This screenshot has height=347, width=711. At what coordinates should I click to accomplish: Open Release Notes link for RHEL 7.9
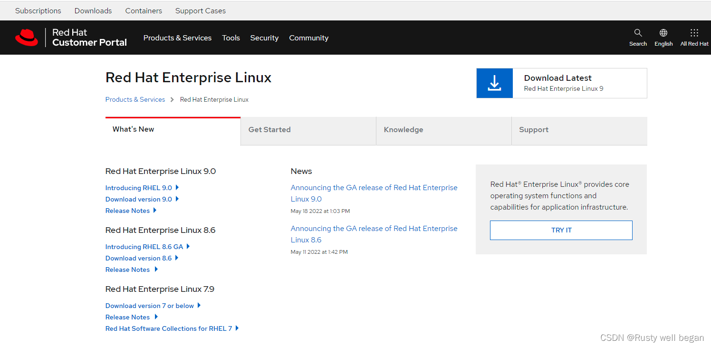(x=127, y=317)
